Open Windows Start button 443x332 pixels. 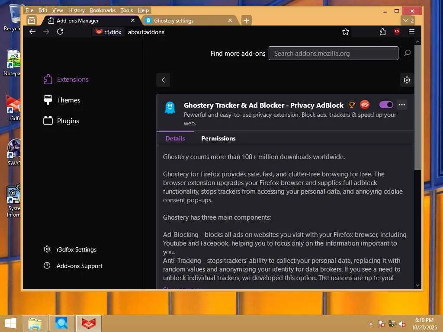[x=11, y=323]
